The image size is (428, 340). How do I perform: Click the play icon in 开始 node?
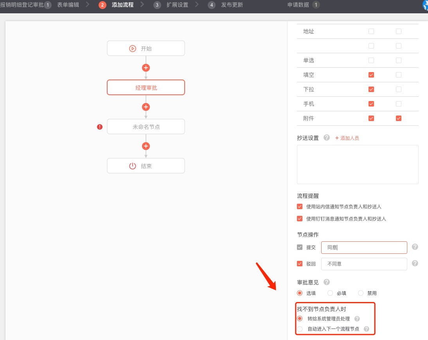click(132, 49)
